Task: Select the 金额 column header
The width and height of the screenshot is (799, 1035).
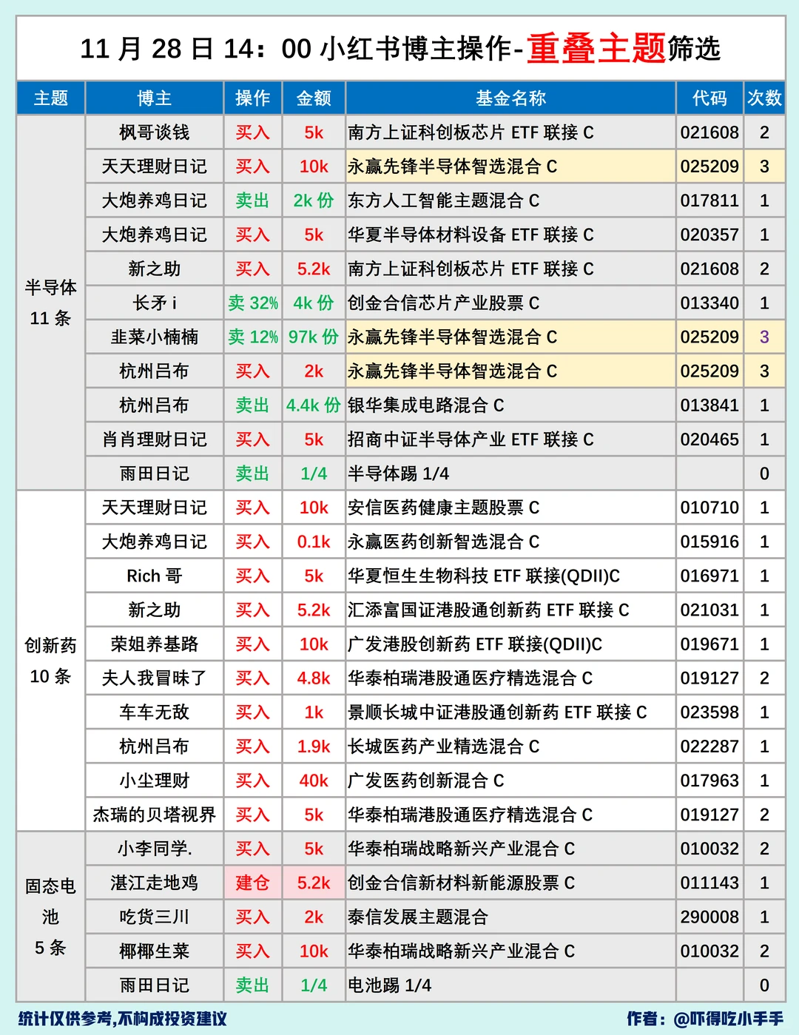Action: [313, 98]
